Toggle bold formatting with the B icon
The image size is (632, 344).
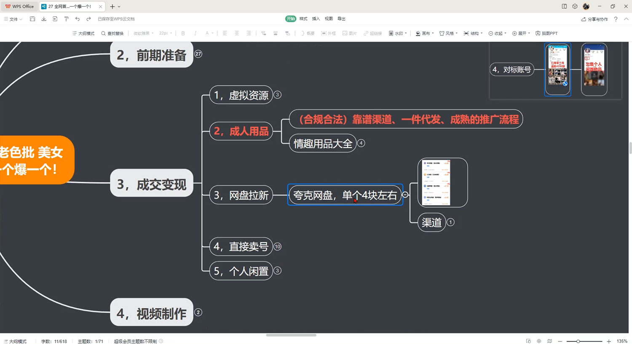point(182,33)
